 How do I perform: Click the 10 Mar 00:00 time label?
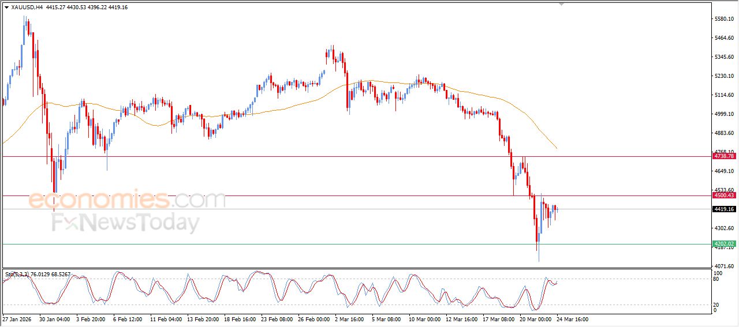pos(424,319)
